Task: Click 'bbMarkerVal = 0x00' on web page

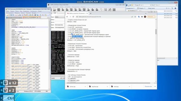Action: [73, 57]
